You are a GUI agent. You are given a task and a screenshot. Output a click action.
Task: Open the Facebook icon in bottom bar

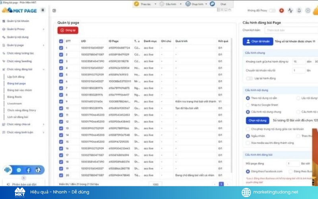tap(28, 170)
